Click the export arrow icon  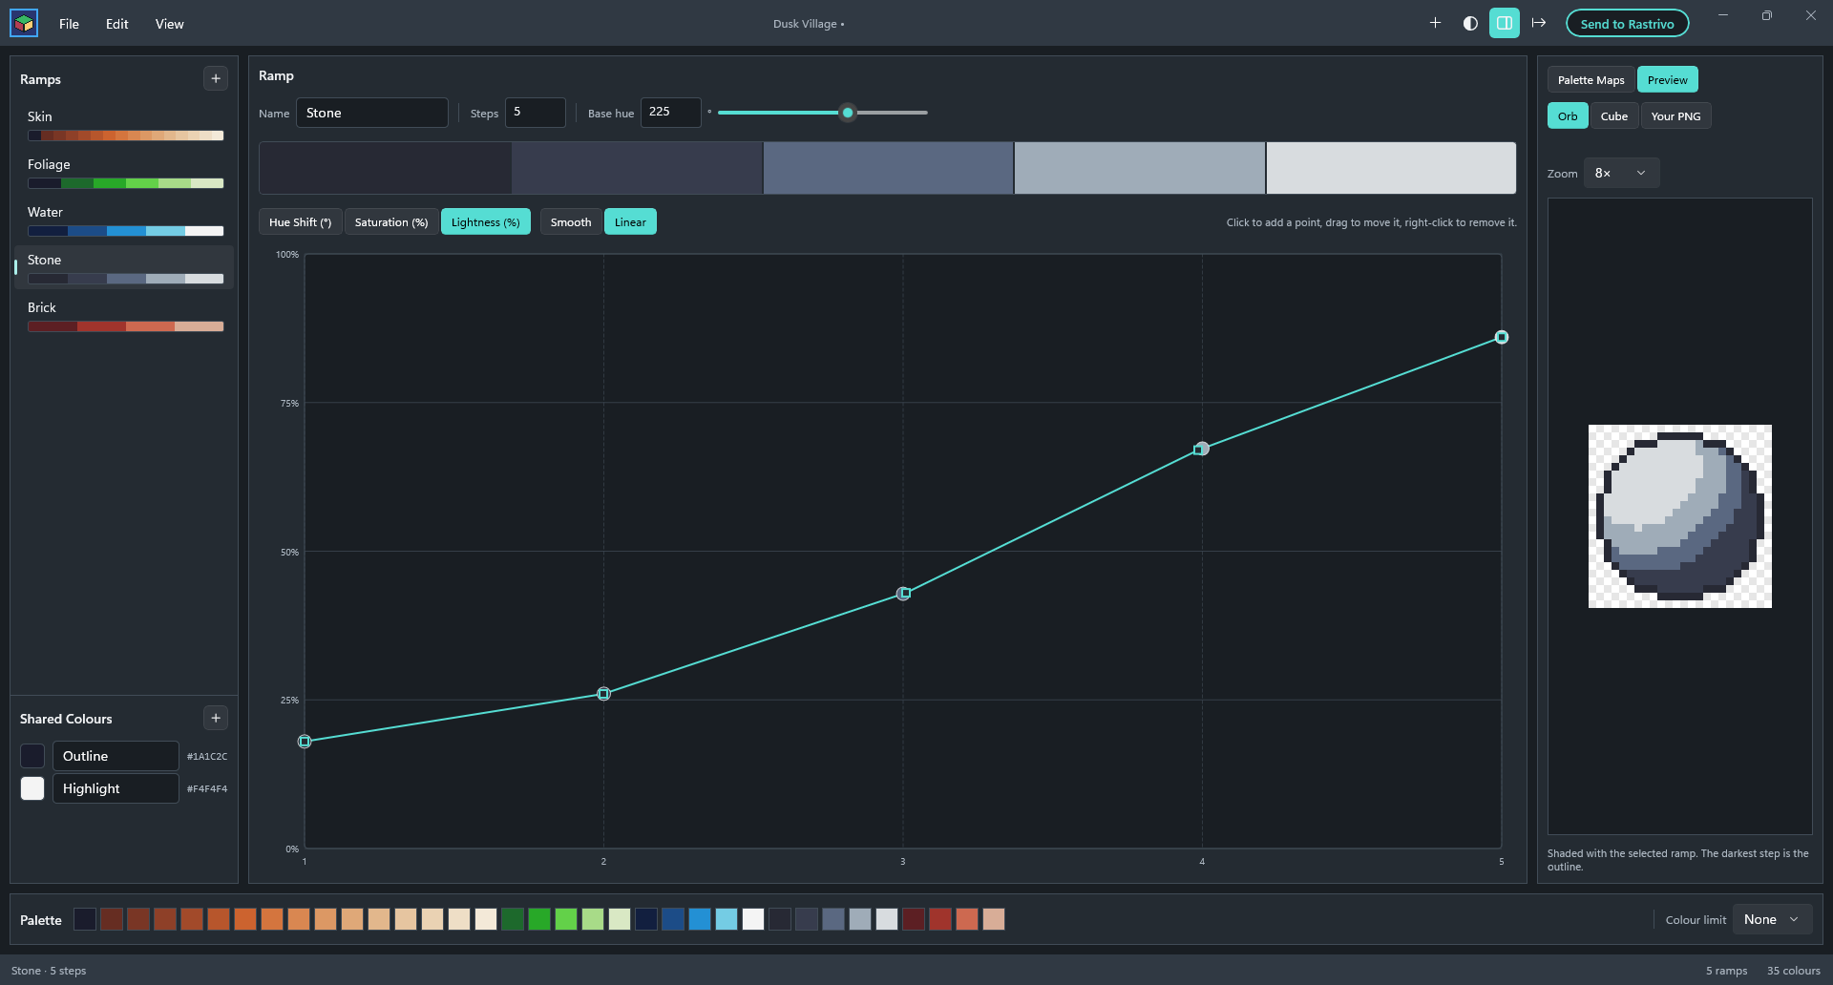click(x=1539, y=23)
